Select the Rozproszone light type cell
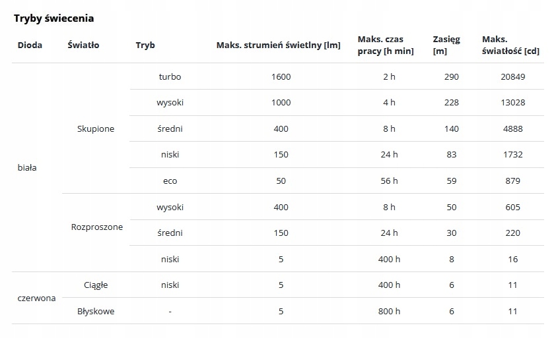The height and width of the screenshot is (338, 556). coord(97,227)
